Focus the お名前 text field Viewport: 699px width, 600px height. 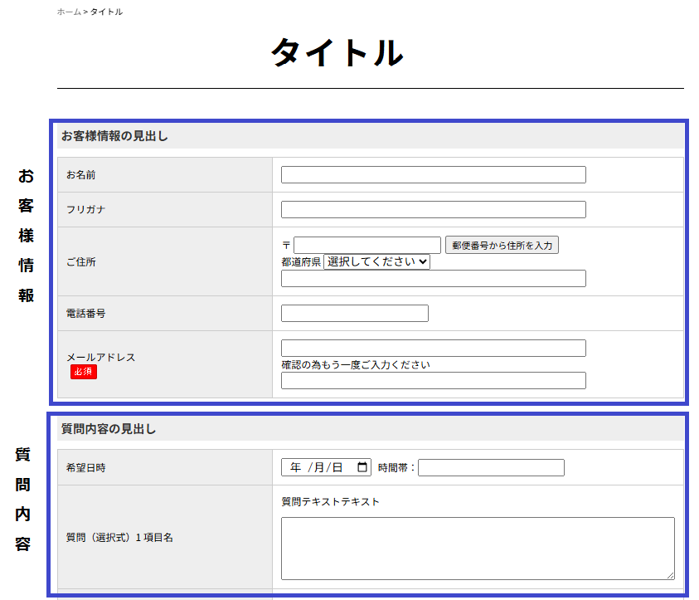click(x=433, y=175)
